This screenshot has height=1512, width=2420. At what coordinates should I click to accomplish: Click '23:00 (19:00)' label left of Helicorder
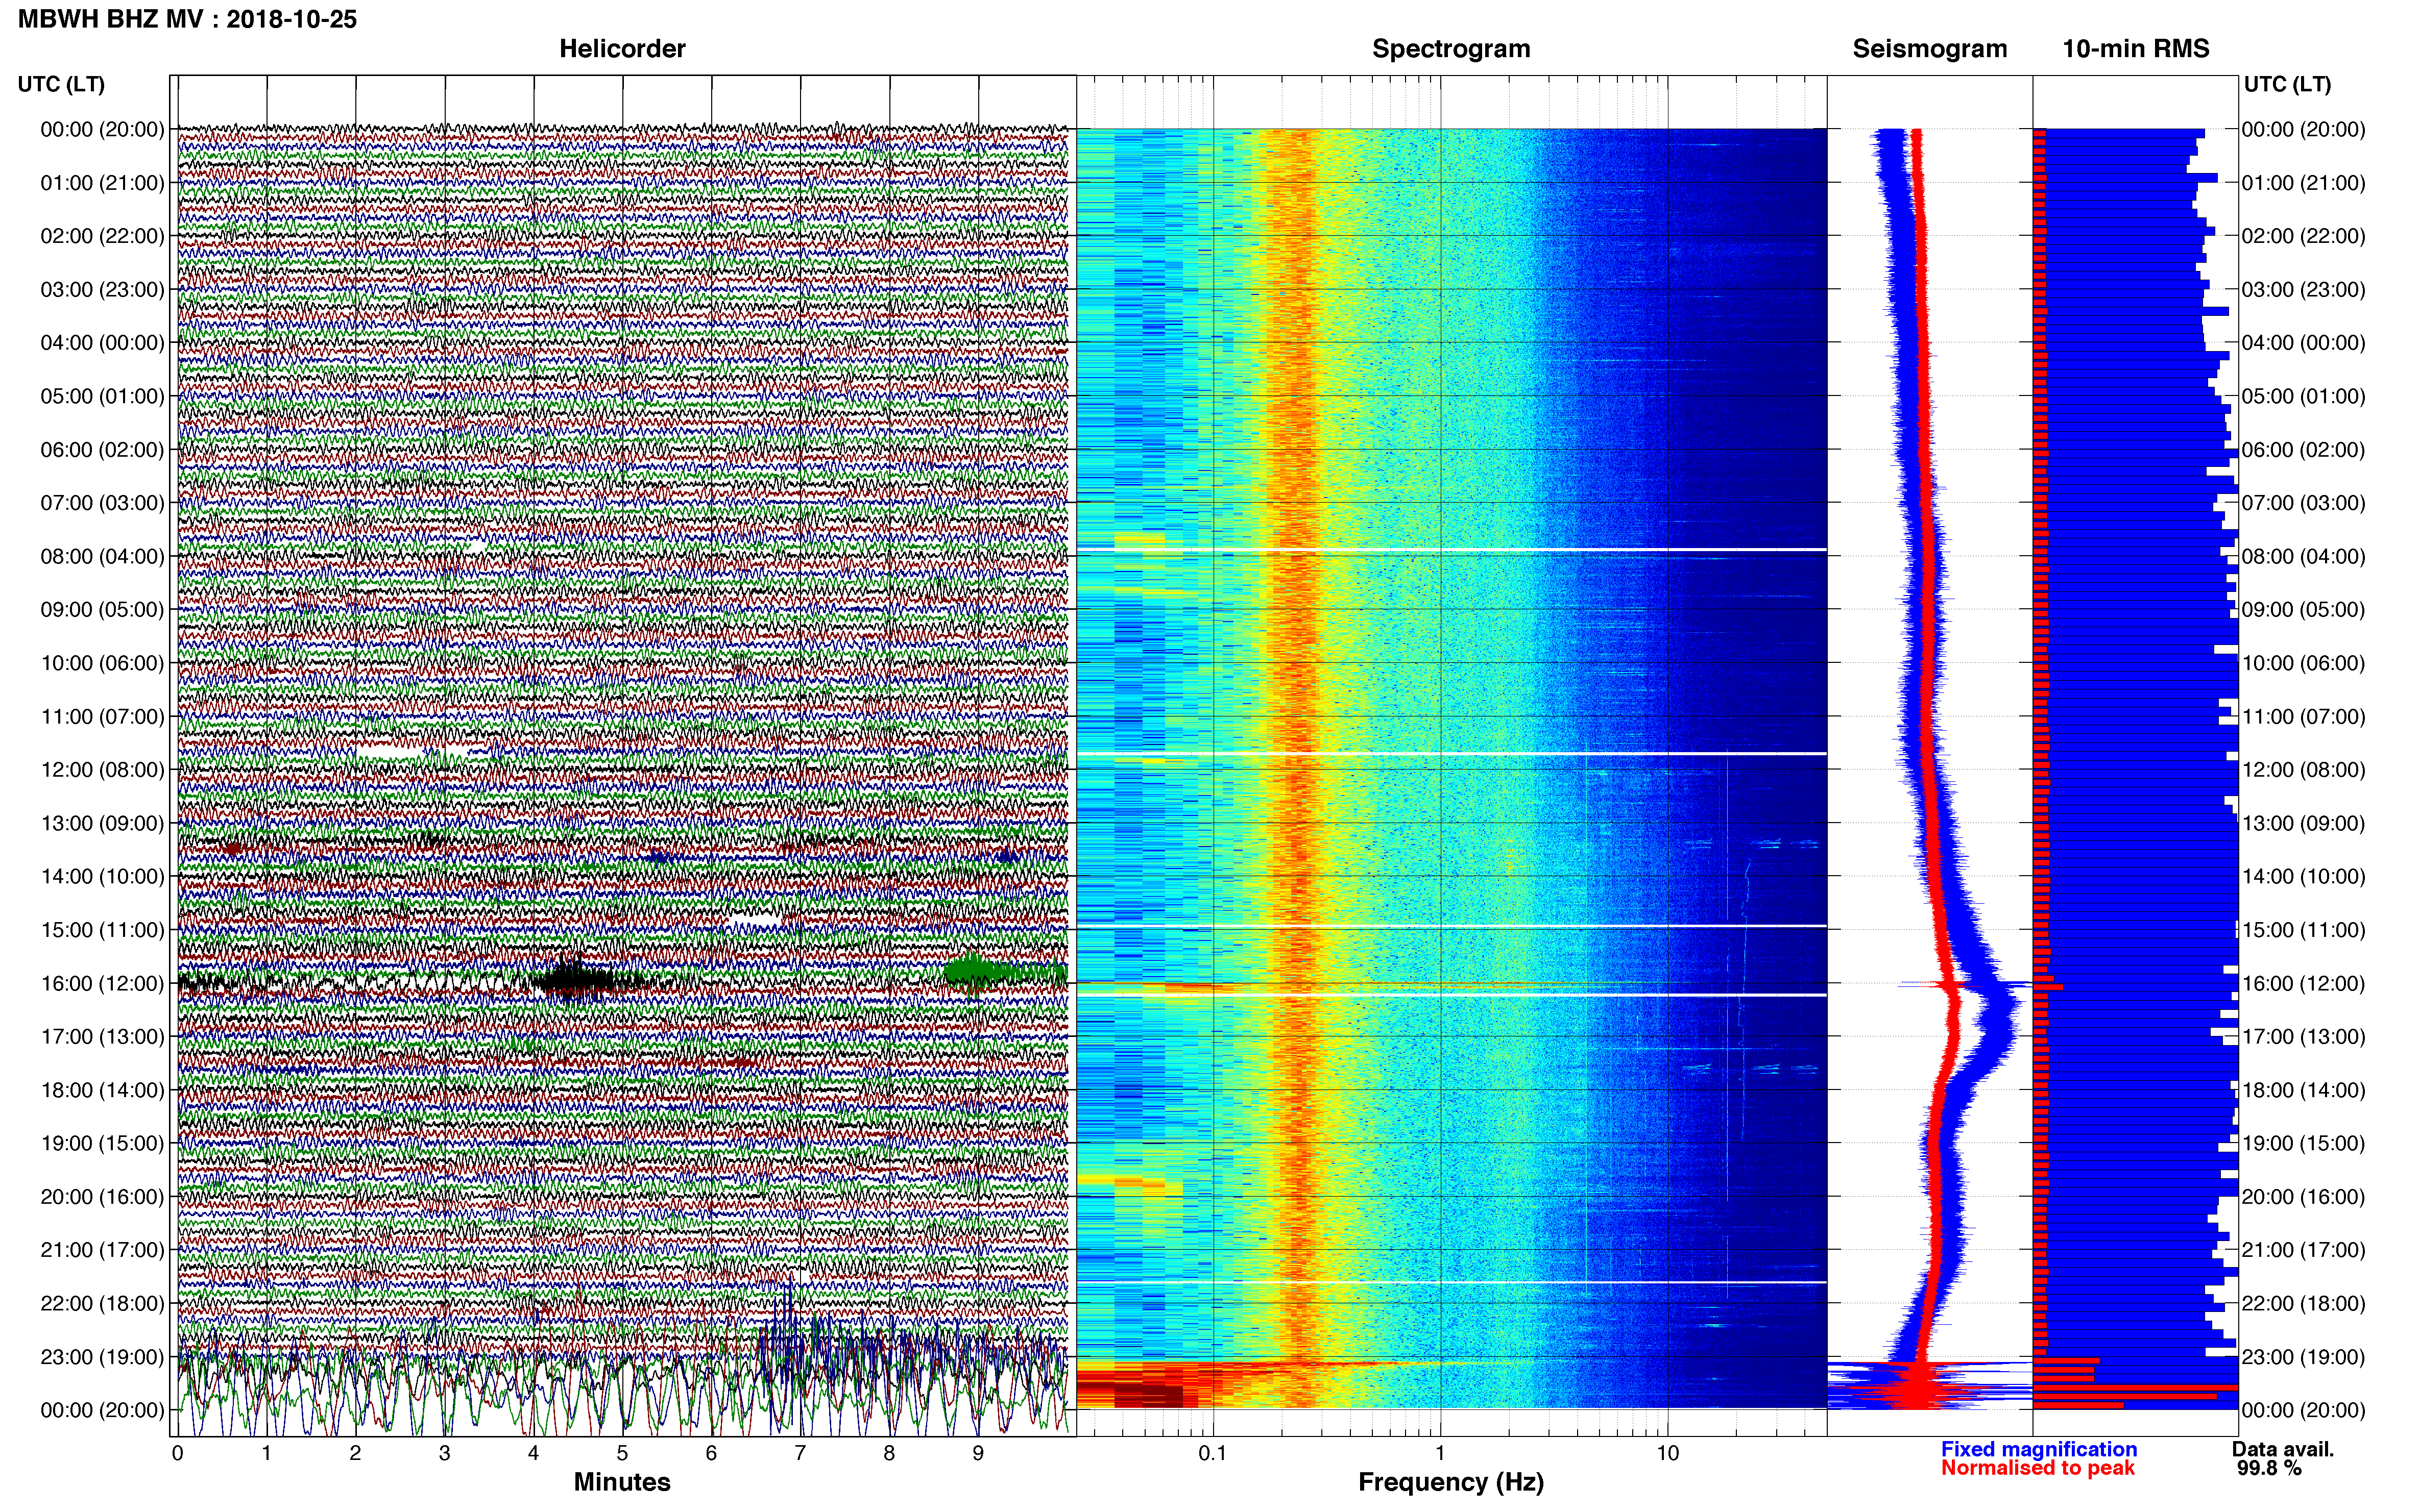pos(102,1357)
